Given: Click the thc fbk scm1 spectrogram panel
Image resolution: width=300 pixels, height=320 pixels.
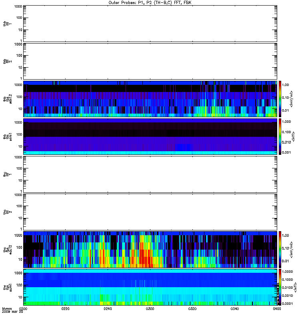Looking at the screenshot, I should click(150, 287).
